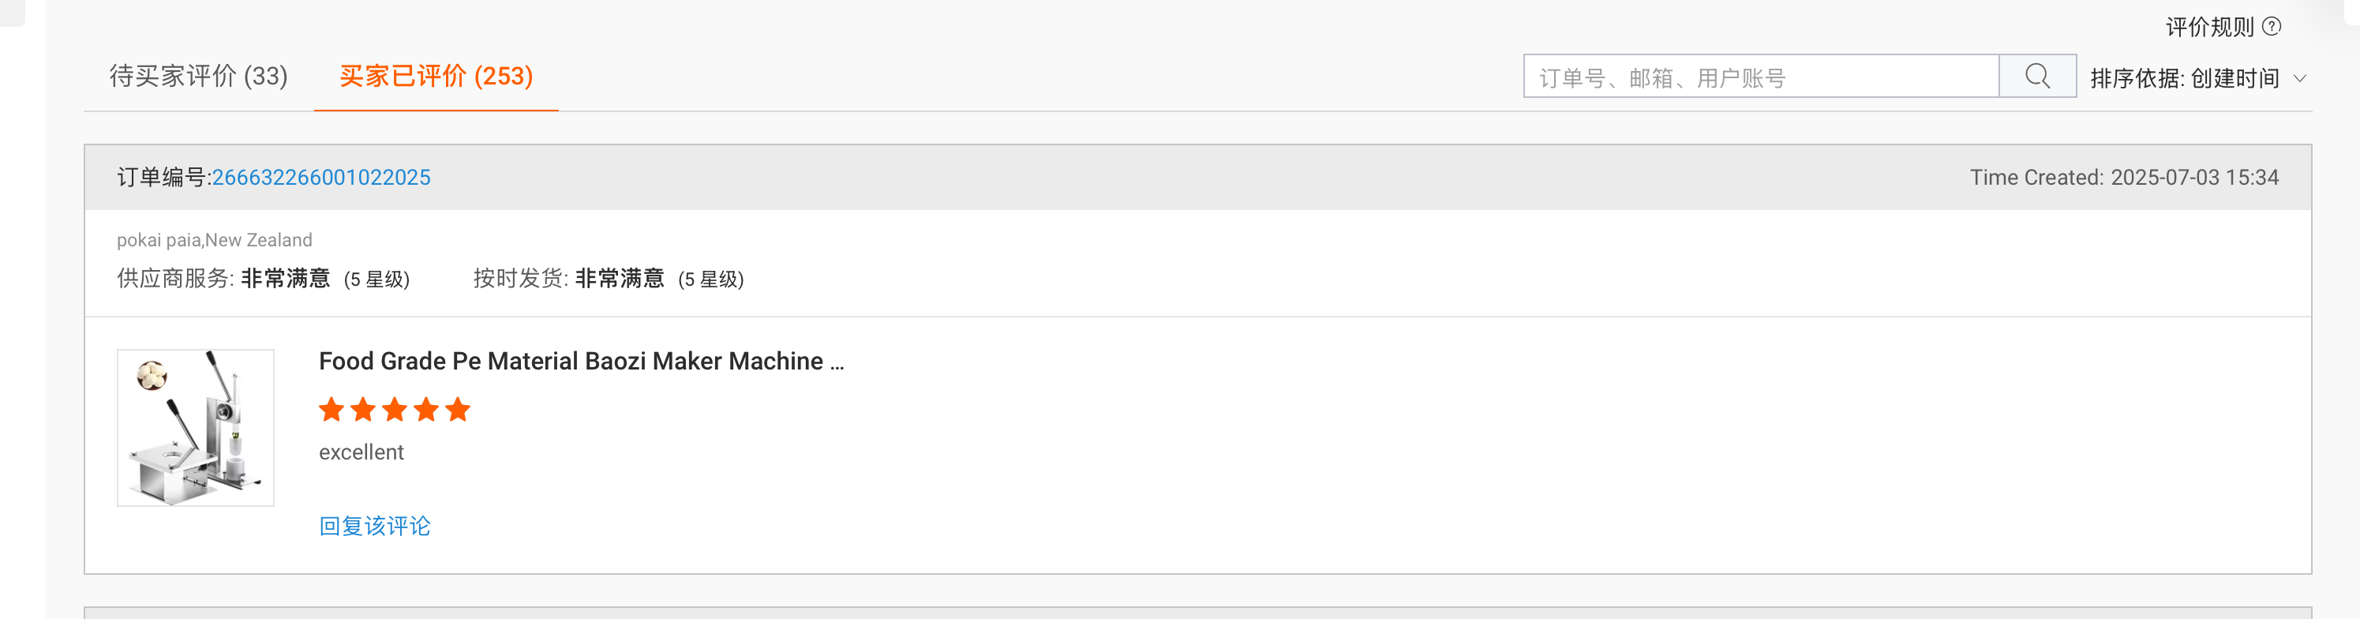Click the buyer name pokai paia
Image resolution: width=2360 pixels, height=619 pixels.
click(159, 240)
